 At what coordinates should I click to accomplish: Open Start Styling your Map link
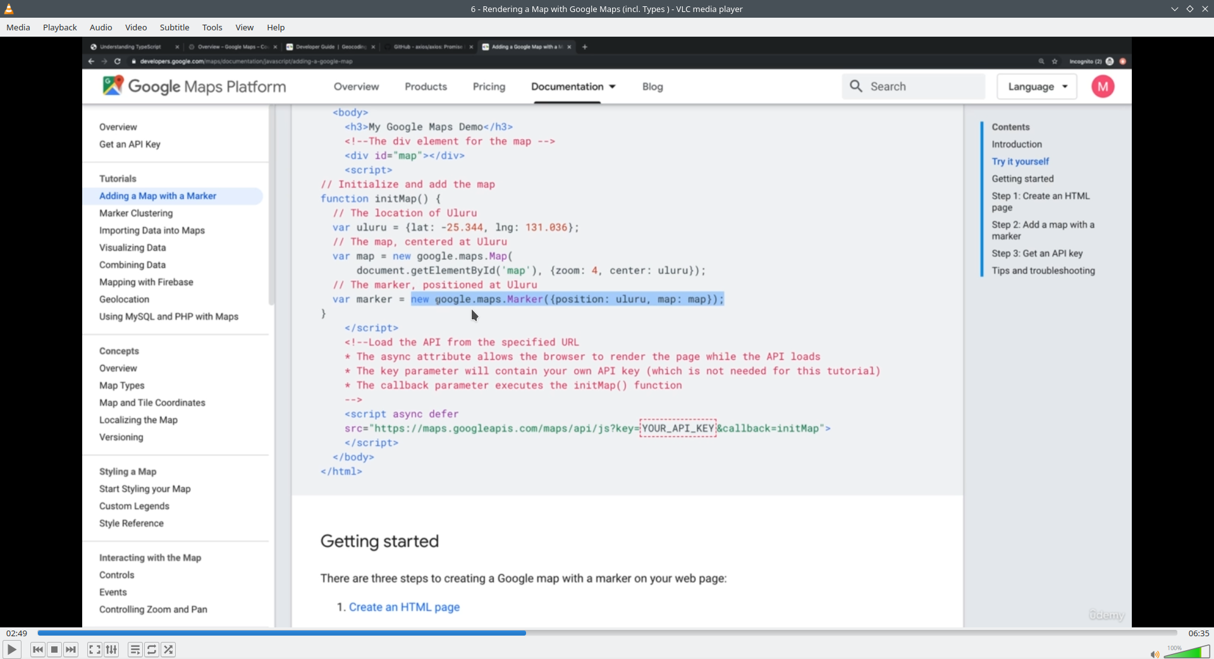[145, 489]
